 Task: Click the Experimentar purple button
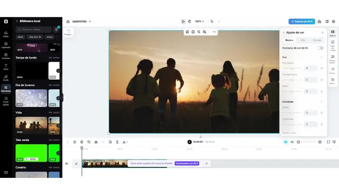pyautogui.click(x=187, y=164)
